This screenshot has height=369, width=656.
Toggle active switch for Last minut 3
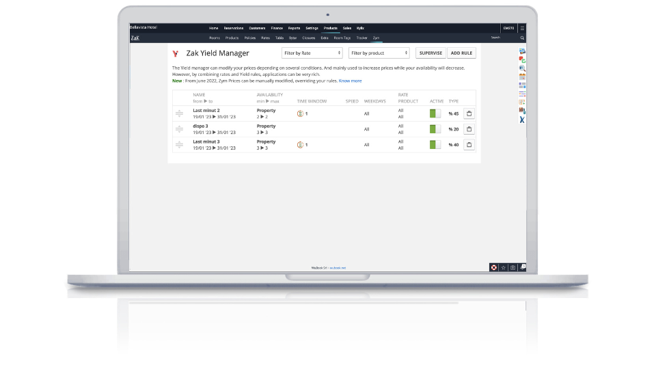pyautogui.click(x=435, y=145)
